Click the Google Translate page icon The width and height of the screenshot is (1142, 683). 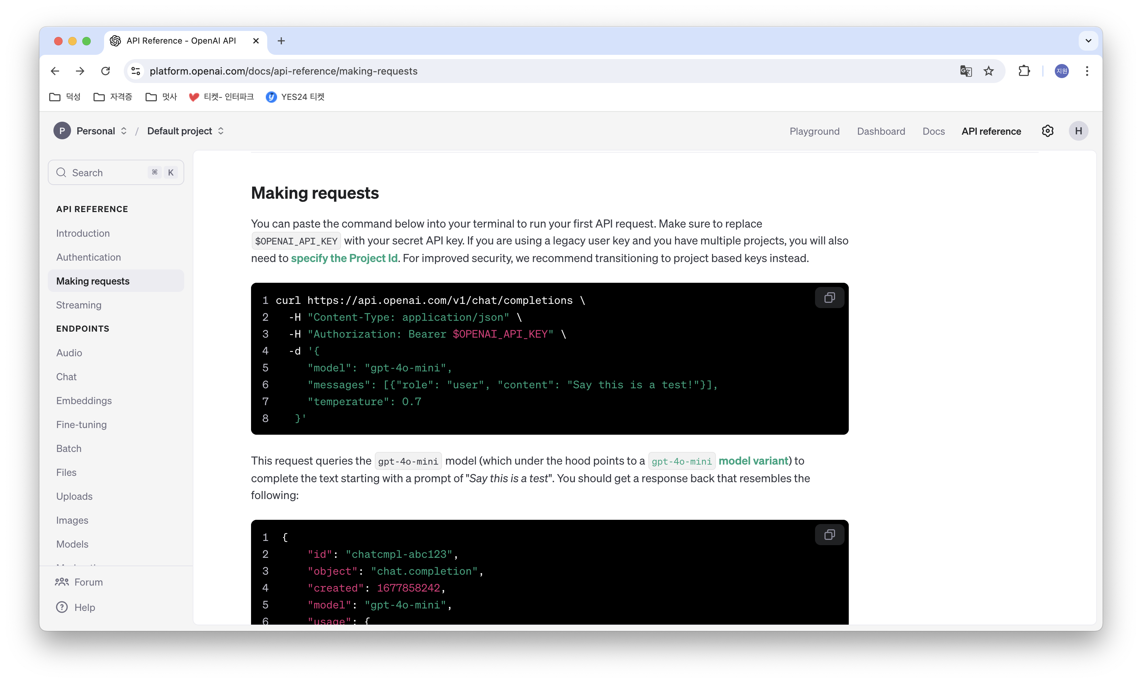pyautogui.click(x=966, y=71)
